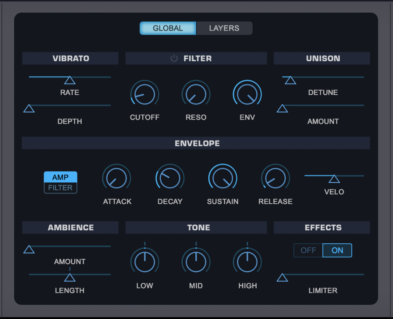393x319 pixels.
Task: Click the Attack envelope knob
Action: (x=117, y=178)
